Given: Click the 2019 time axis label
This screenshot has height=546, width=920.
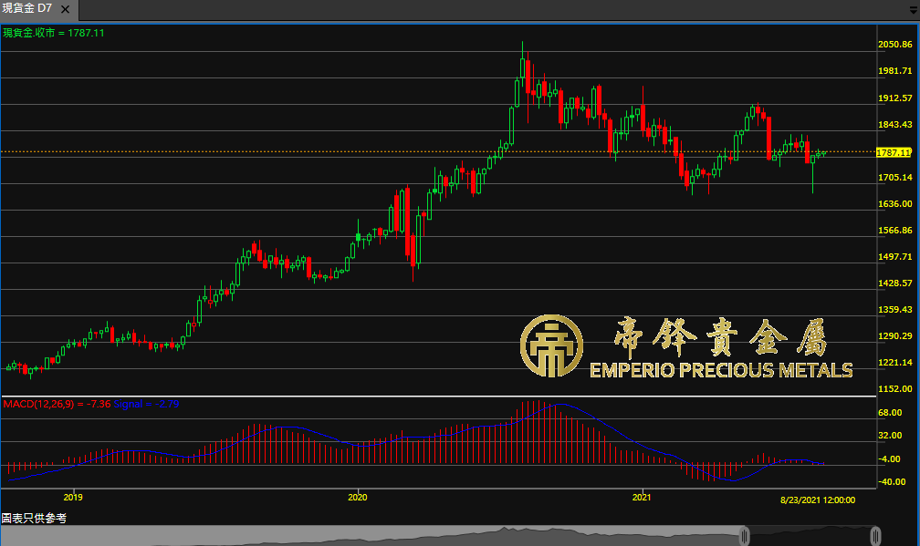Looking at the screenshot, I should point(73,498).
